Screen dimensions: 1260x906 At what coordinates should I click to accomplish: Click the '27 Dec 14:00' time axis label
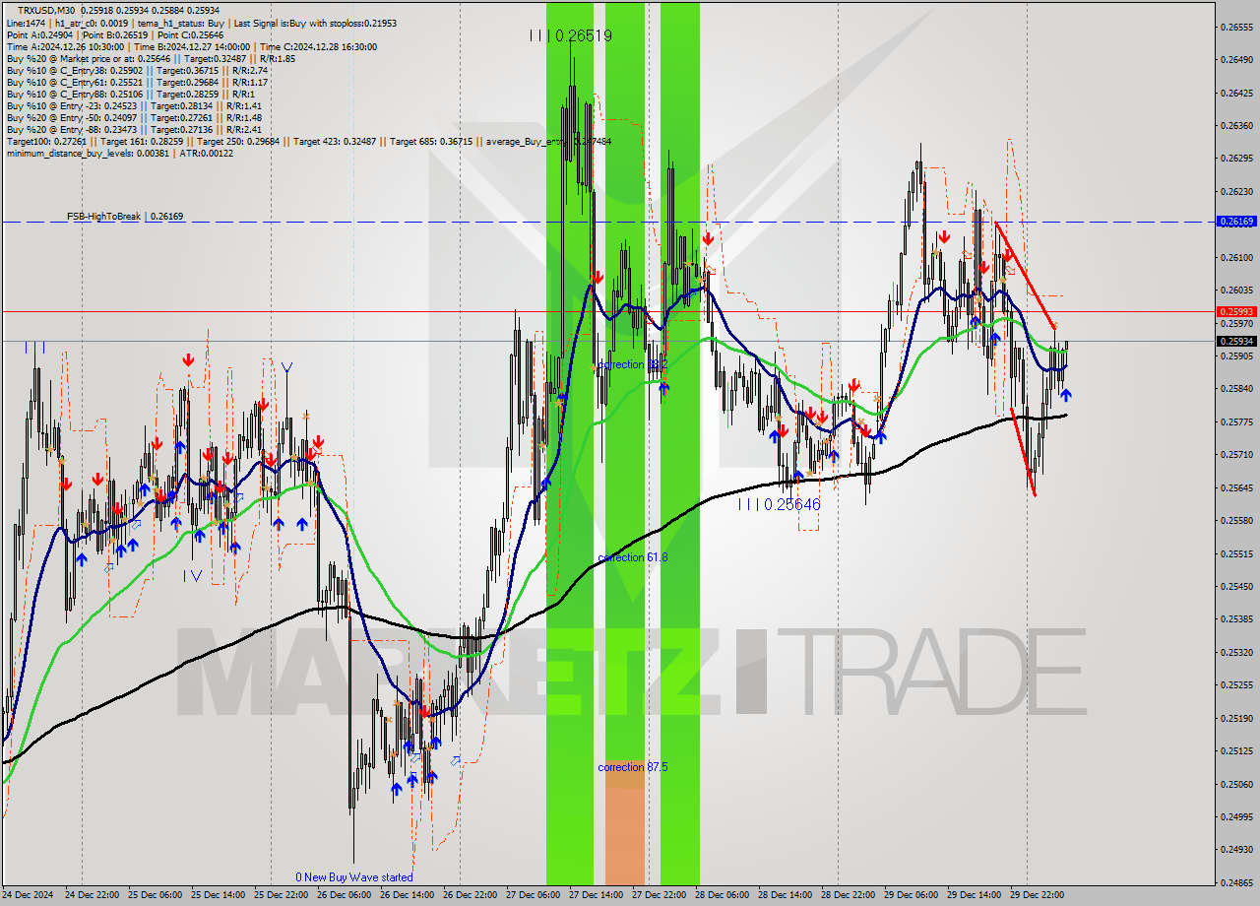coord(596,895)
